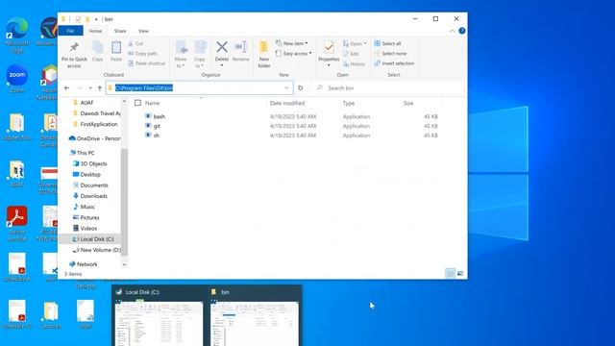Image resolution: width=615 pixels, height=346 pixels.
Task: Open Properties checkmark icon
Action: coord(329,48)
